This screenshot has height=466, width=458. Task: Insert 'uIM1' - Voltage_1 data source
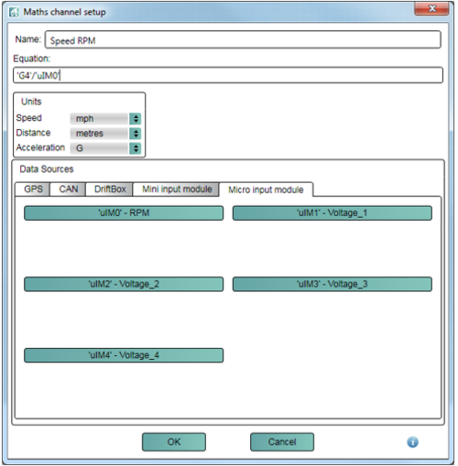333,213
